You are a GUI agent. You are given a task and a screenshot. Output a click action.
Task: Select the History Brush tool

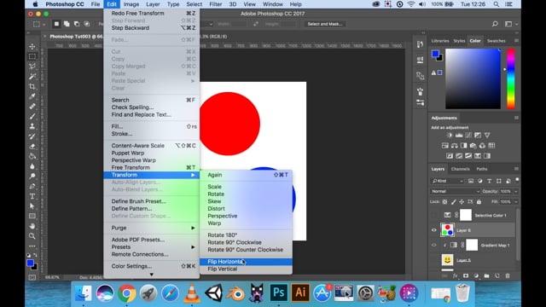coord(32,136)
